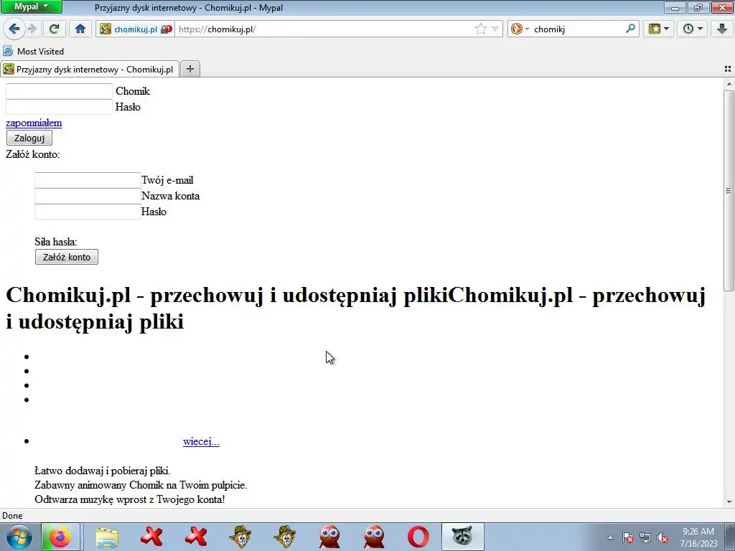Click the DuckDuckGo search engine icon

pyautogui.click(x=517, y=29)
